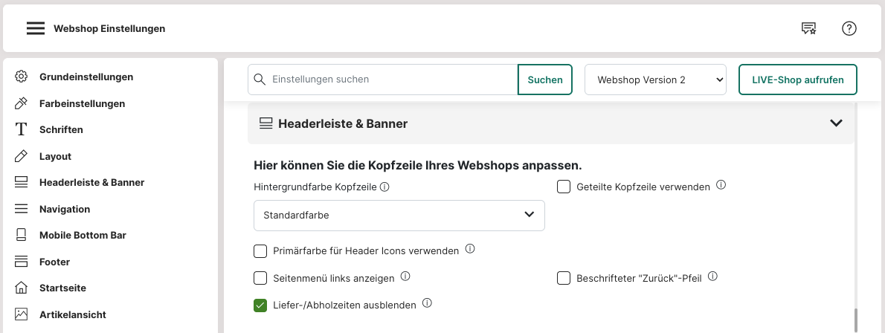This screenshot has width=885, height=333.
Task: Enable Geteilte Kopfzeile verwenden checkbox
Action: coord(564,187)
